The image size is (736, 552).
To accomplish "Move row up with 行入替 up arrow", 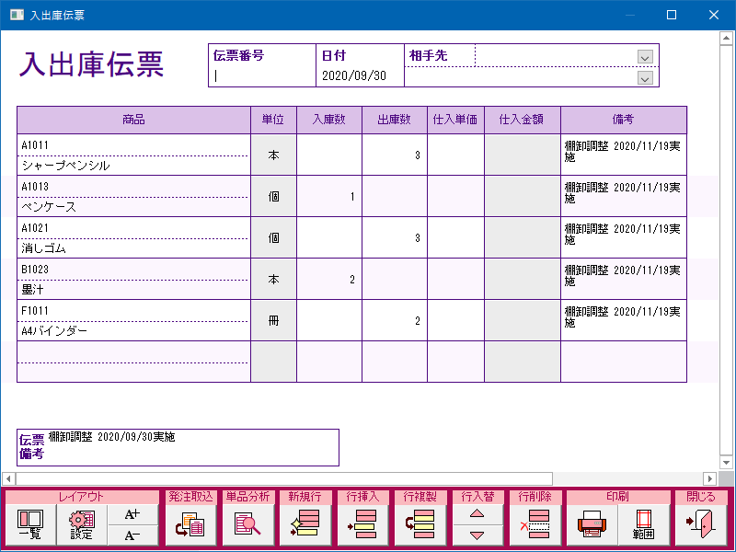I will tap(477, 515).
